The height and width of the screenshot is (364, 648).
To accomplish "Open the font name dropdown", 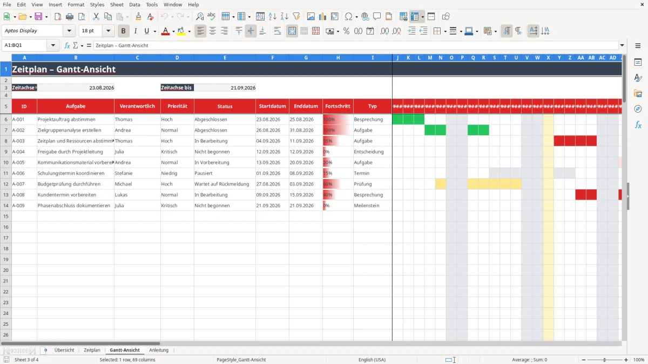I will 70,31.
